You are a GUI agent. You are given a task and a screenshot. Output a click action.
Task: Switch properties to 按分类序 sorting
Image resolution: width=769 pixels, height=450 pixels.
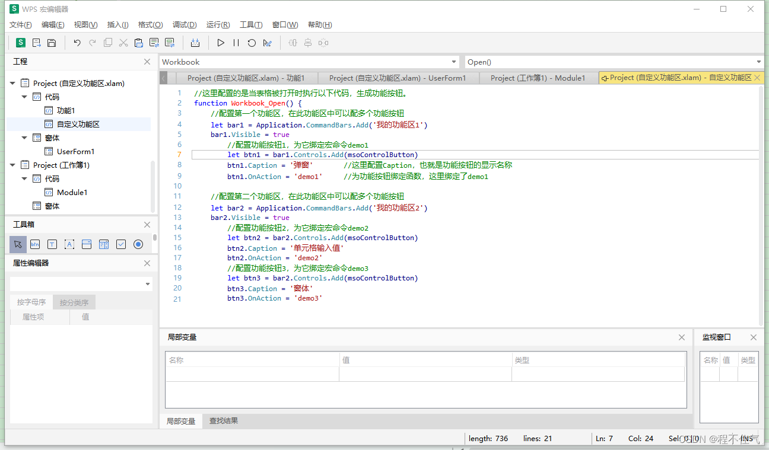74,302
